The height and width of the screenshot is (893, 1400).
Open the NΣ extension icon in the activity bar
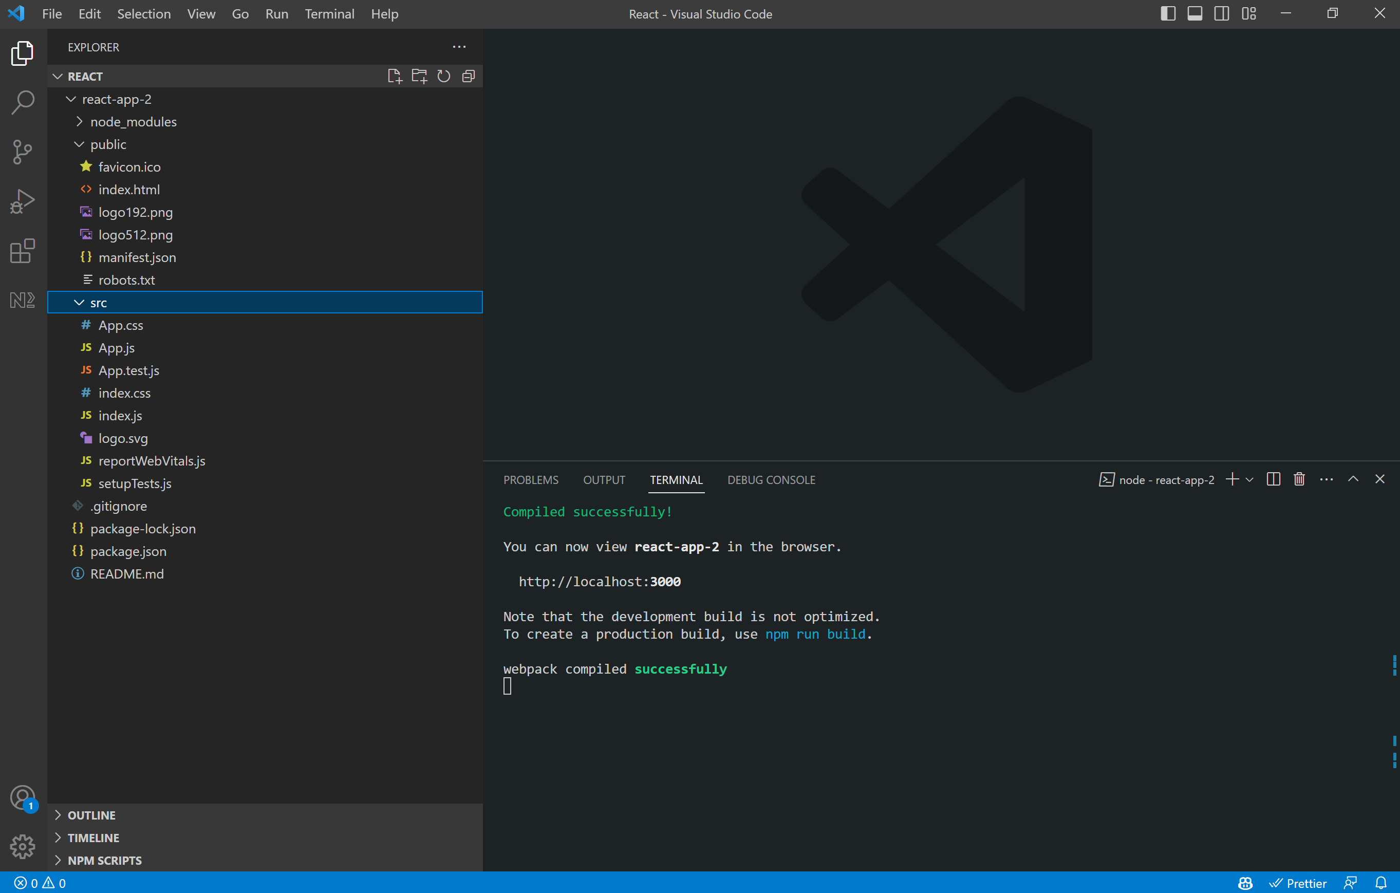click(x=23, y=300)
